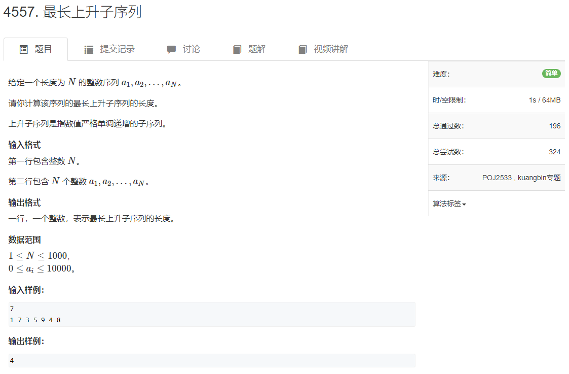This screenshot has width=569, height=374.
Task: Click the 题解 book icon
Action: pyautogui.click(x=237, y=49)
